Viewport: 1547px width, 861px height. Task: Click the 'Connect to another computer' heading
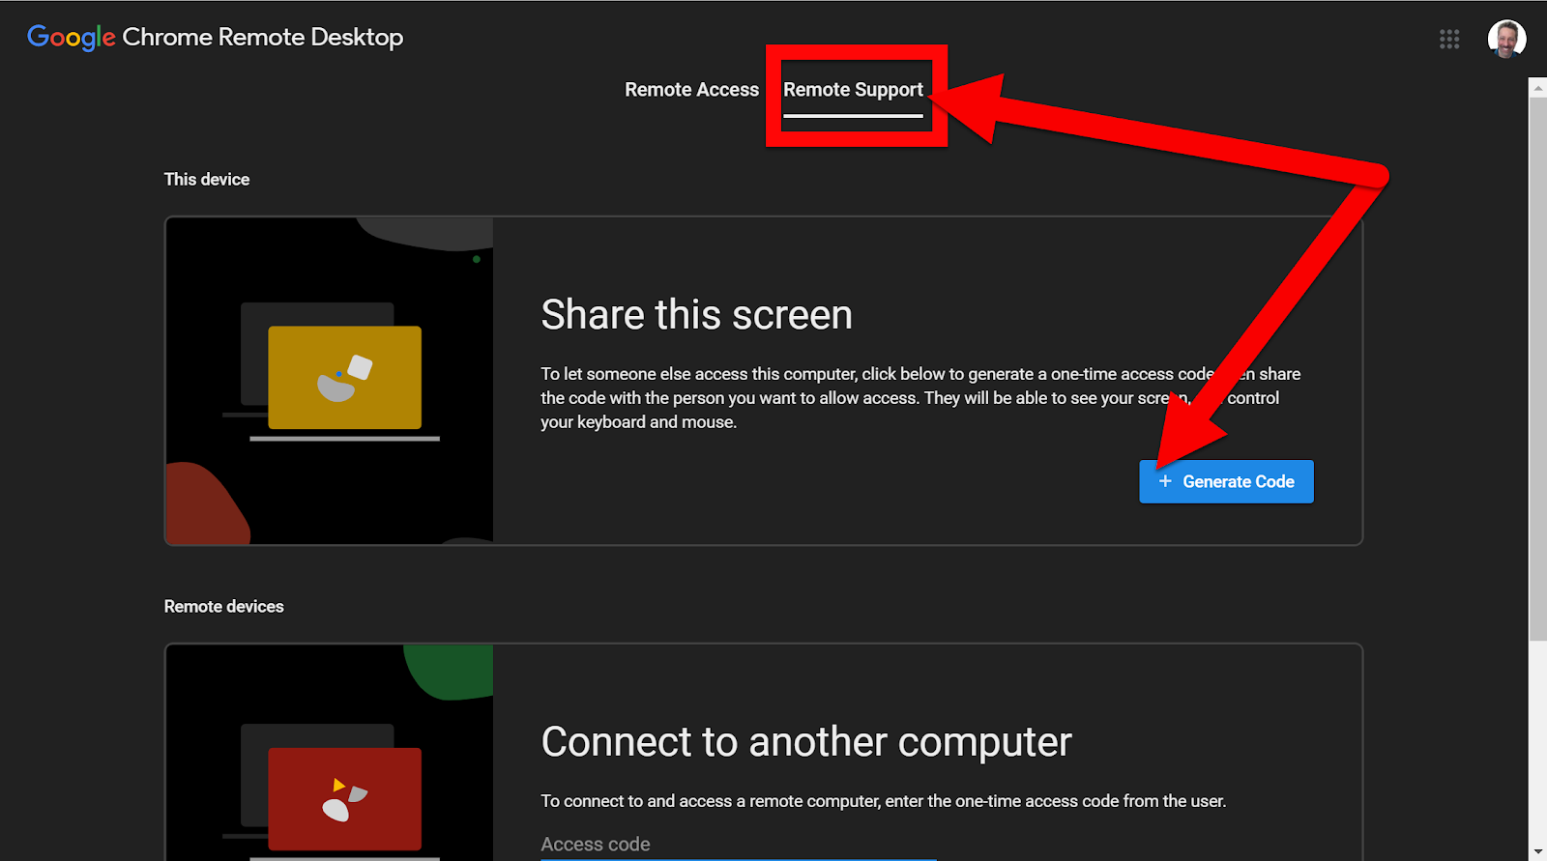pos(806,742)
